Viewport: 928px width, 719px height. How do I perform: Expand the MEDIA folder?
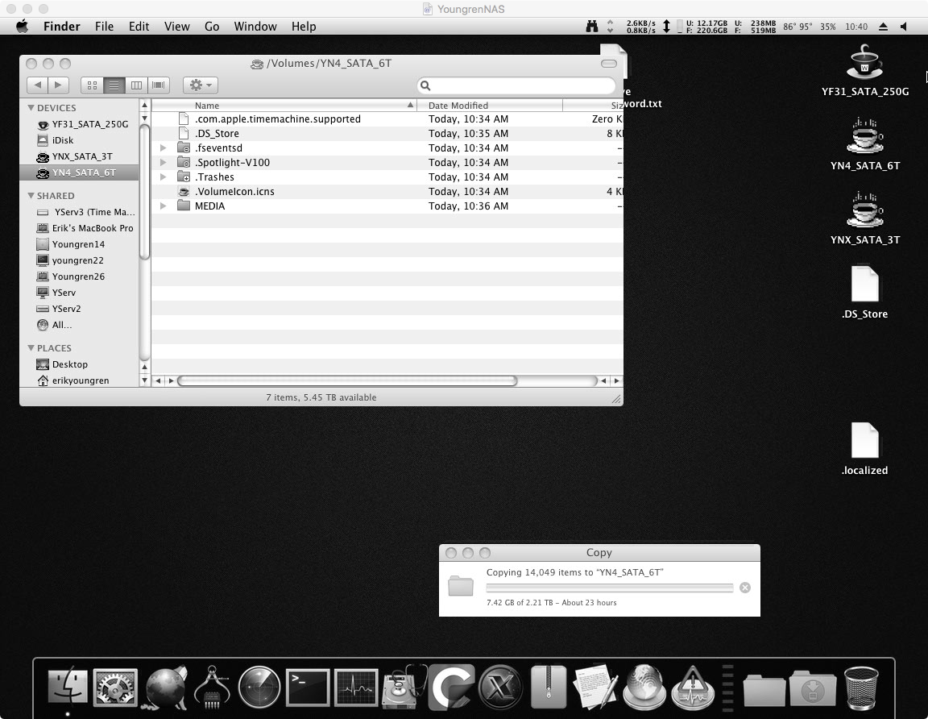(164, 206)
